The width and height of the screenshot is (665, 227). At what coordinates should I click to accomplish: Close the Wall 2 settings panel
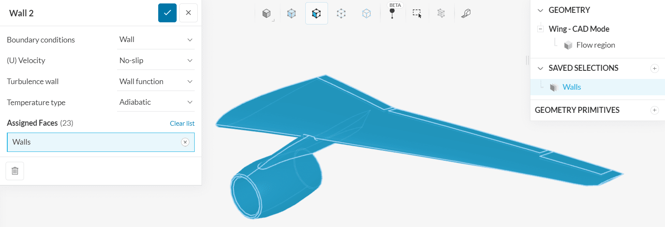tap(188, 13)
